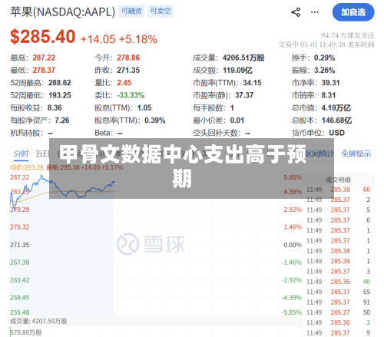The image size is (384, 337).
Task: Click the 成交额 value 119.09亿
Action: coord(237,70)
